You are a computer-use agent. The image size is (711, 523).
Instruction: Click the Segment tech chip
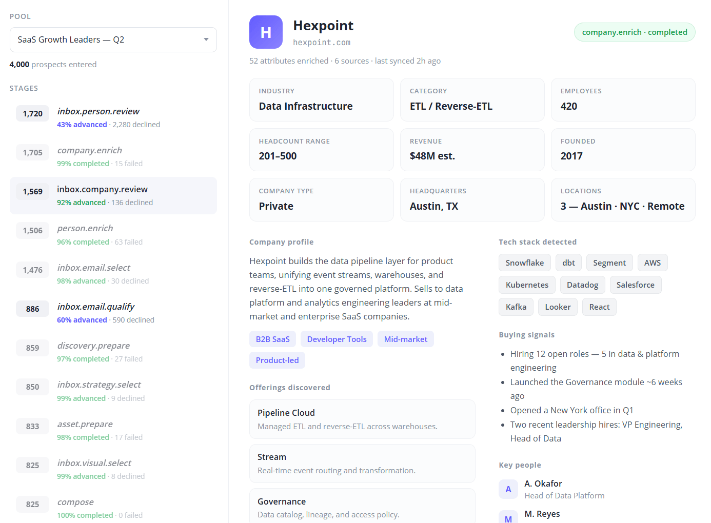click(x=609, y=263)
